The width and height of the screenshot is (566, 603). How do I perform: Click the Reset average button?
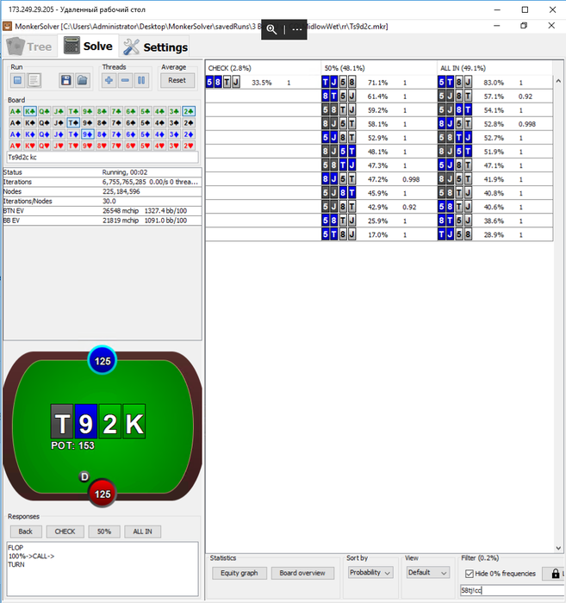coord(177,80)
